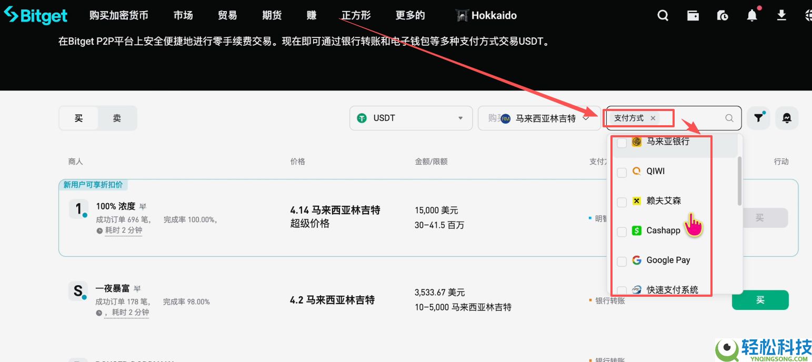Open the search icon in top bar
The image size is (812, 362).
663,15
